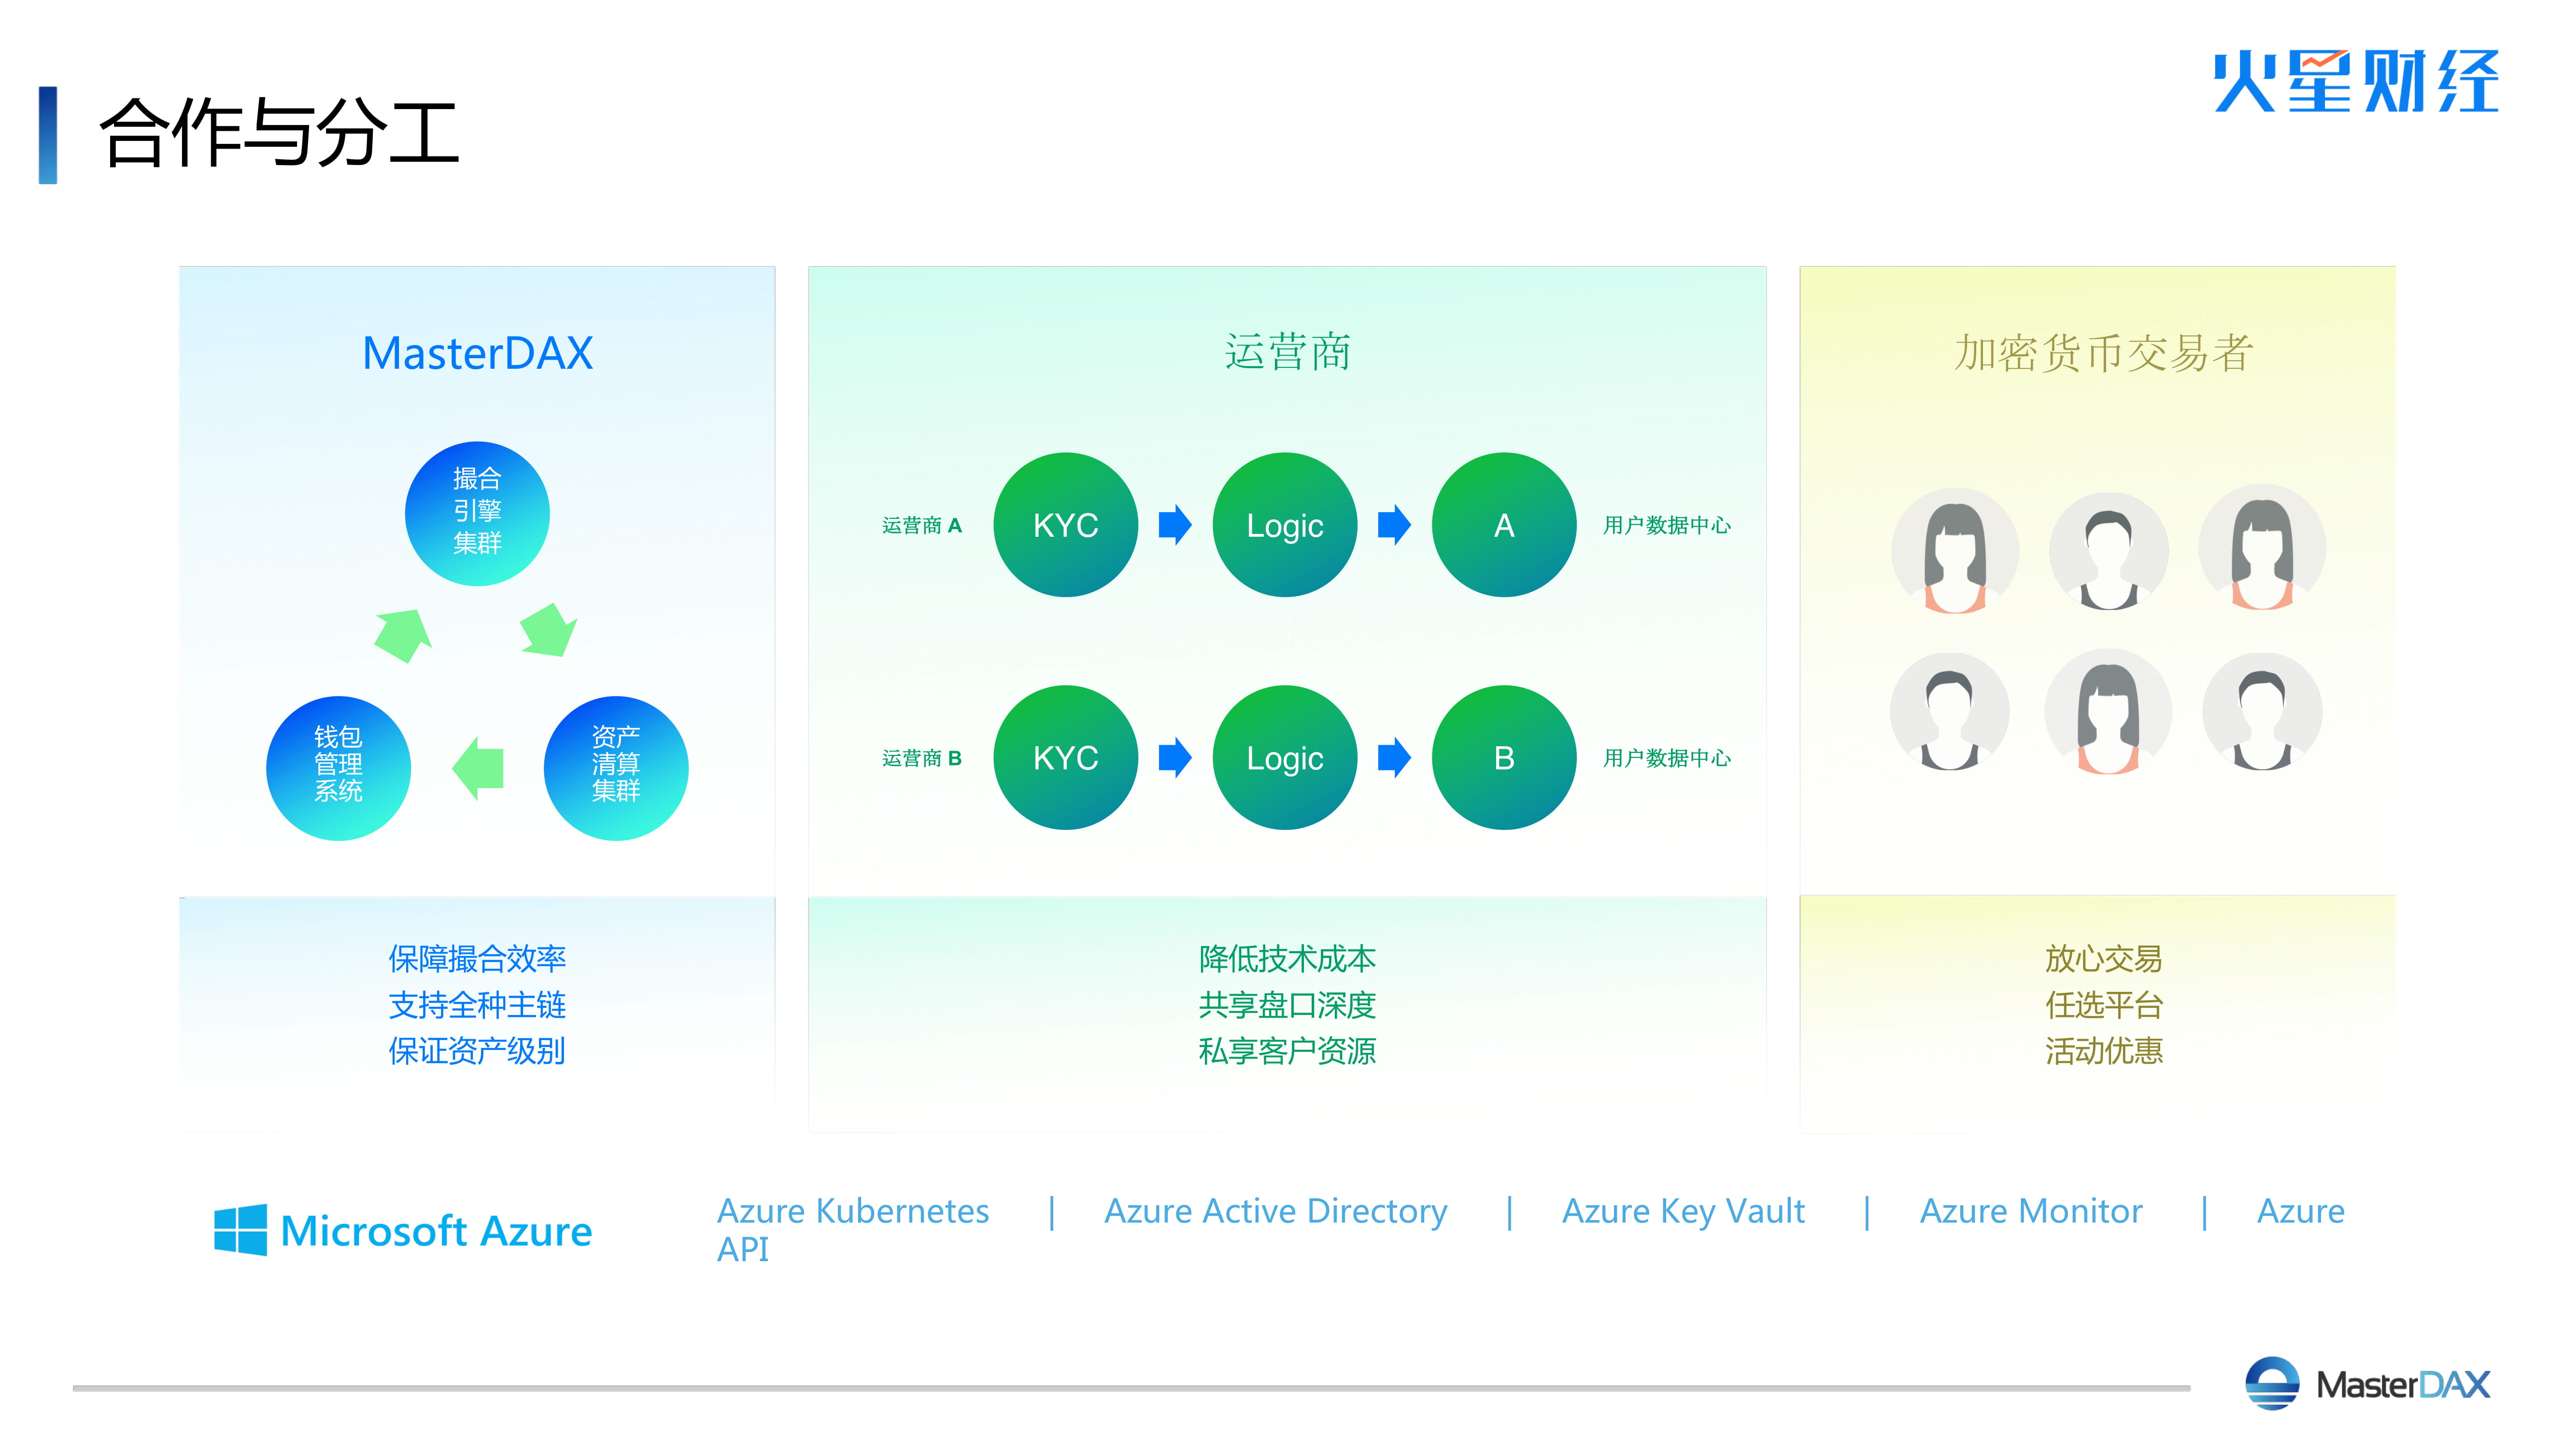Click the green arrow pointing down toward 资产清算集群
The height and width of the screenshot is (1448, 2576).
[x=549, y=629]
